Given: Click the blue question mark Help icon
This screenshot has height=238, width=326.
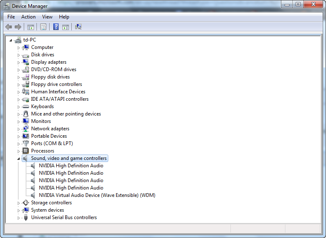Looking at the screenshot, I should pyautogui.click(x=56, y=27).
